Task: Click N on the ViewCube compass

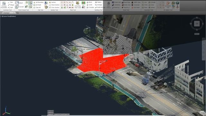Action: (x=197, y=17)
